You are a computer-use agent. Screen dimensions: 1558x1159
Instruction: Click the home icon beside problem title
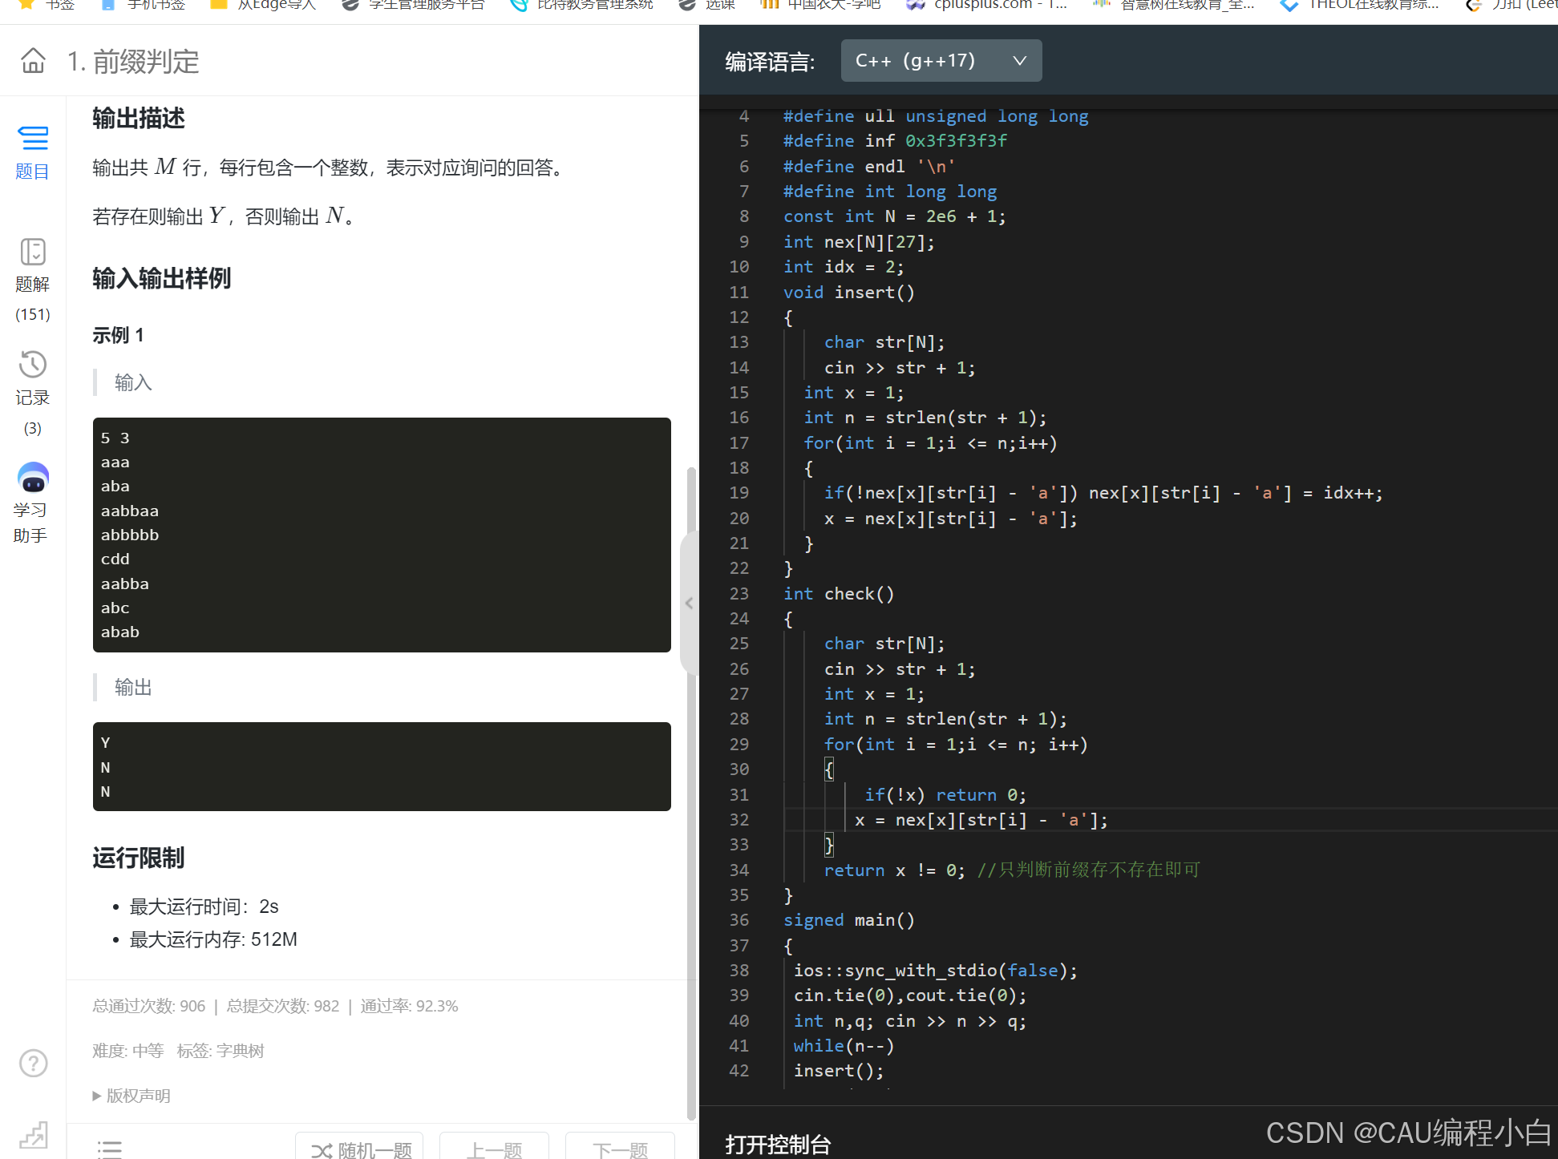(x=33, y=61)
